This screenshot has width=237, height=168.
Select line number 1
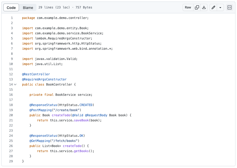tap(12, 18)
